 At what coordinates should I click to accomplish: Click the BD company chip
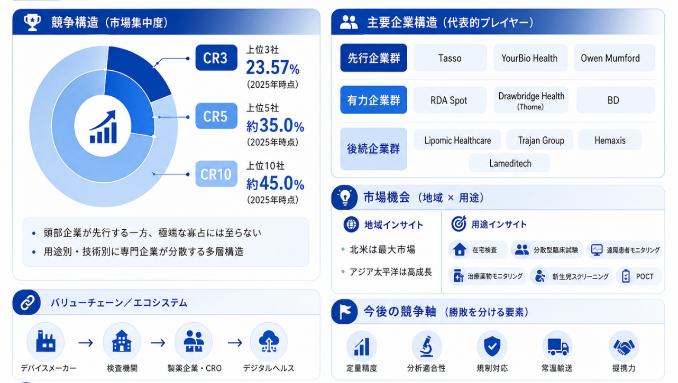(616, 100)
